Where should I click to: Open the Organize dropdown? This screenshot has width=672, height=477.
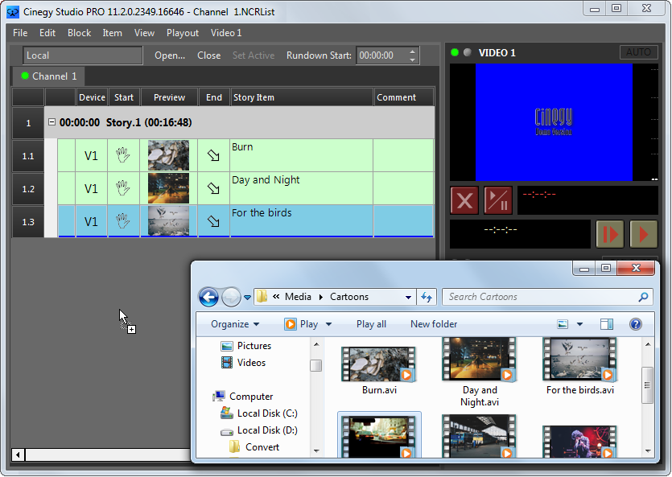(235, 324)
